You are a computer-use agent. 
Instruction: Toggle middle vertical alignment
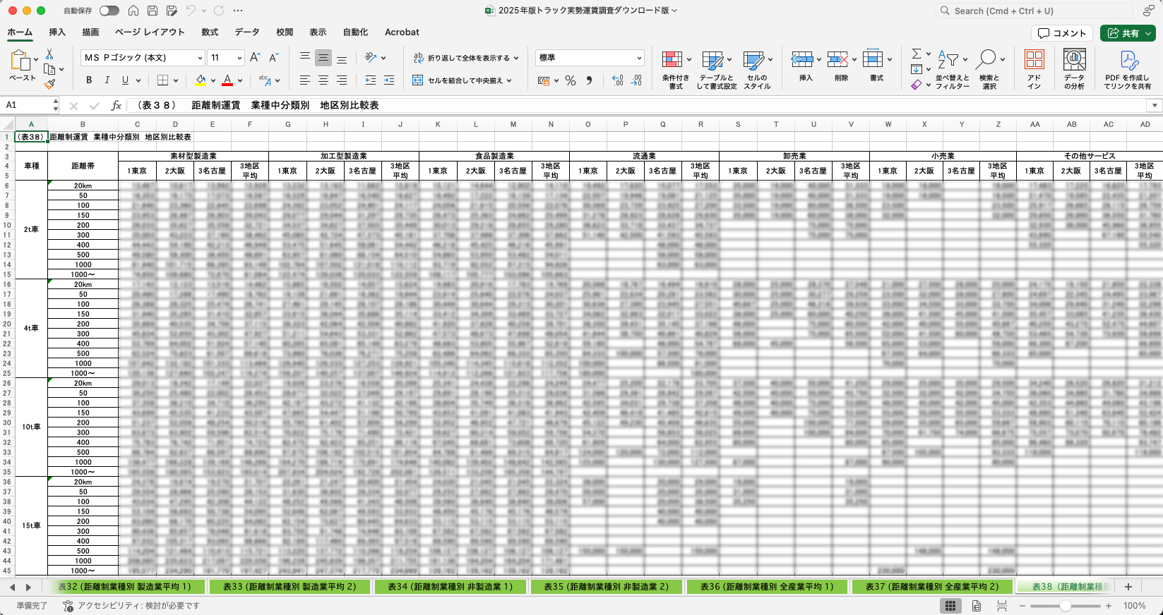[323, 58]
